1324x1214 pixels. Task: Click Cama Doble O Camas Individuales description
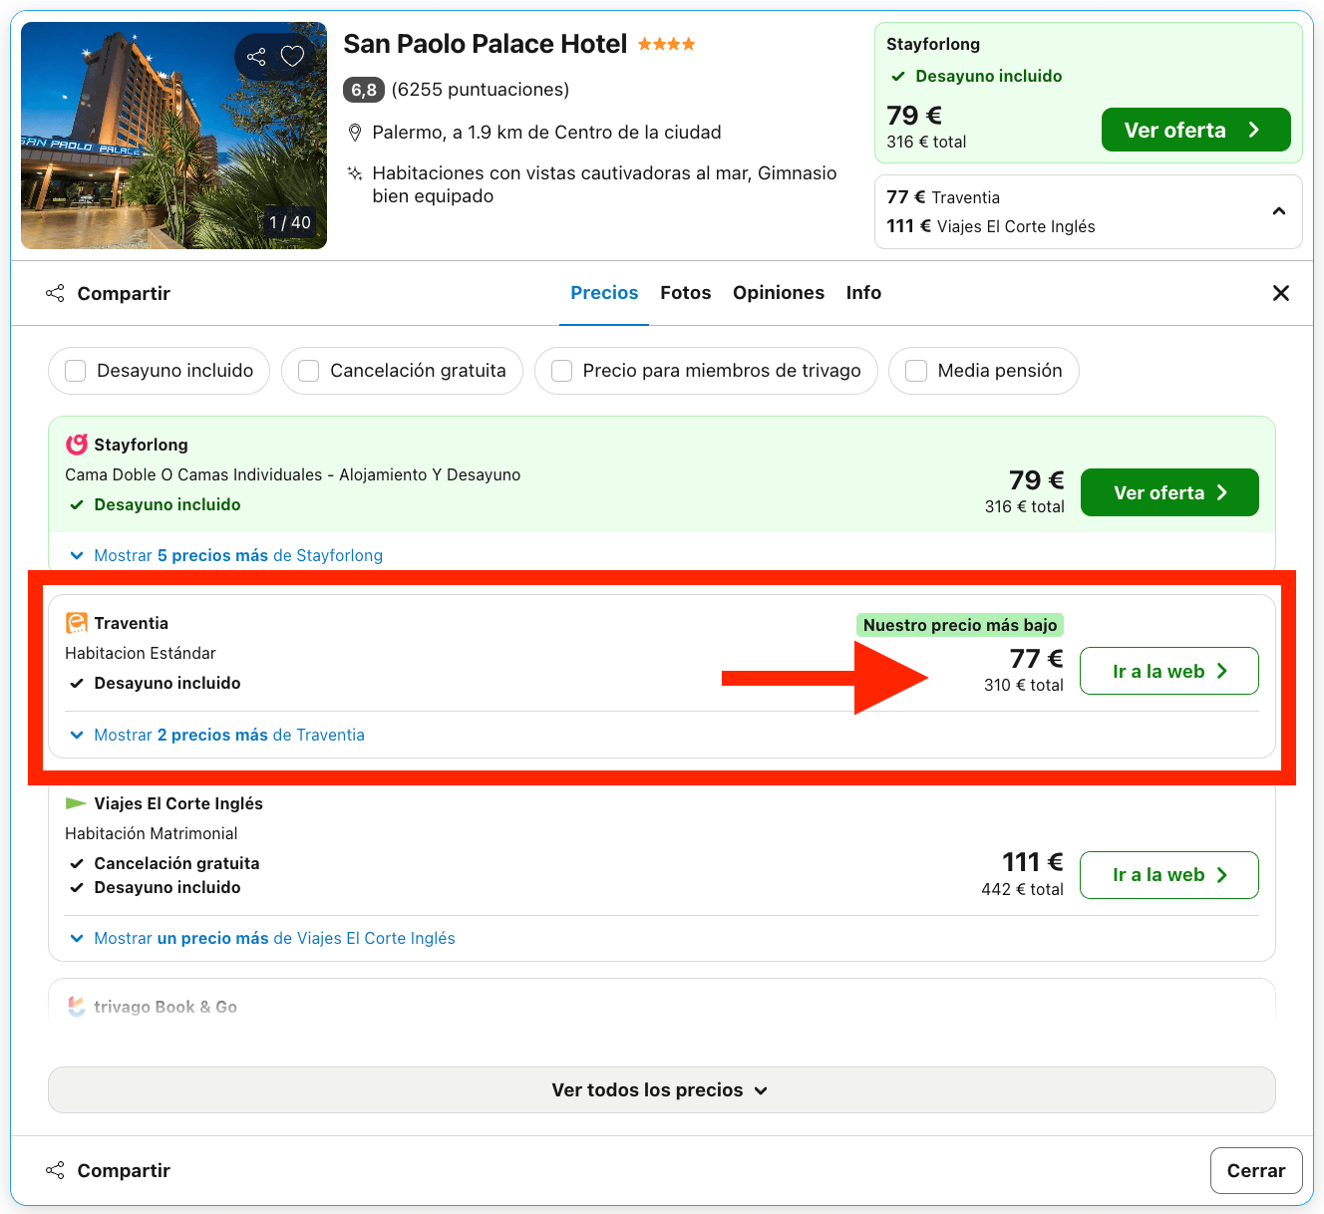tap(293, 474)
